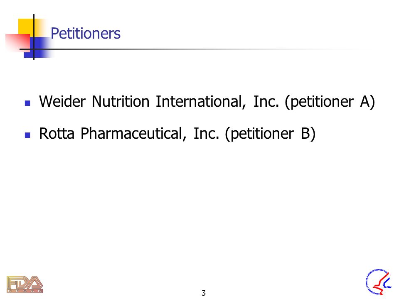
Task: Click the word Pharmaceutical in second bullet
Action: (x=133, y=134)
